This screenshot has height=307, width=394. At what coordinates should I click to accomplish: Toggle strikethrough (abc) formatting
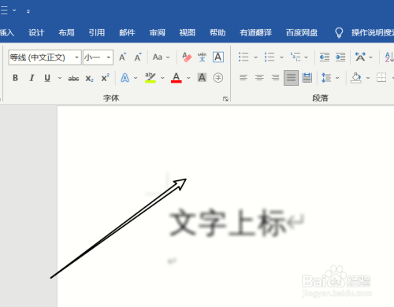tap(73, 78)
